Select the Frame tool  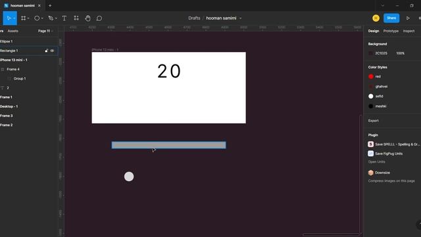(24, 18)
